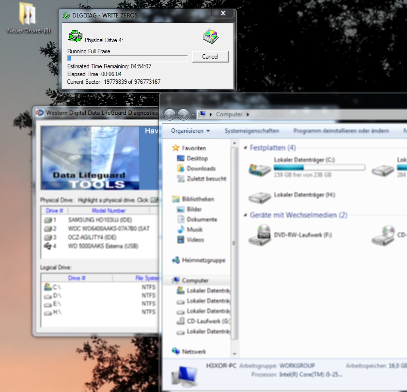Image resolution: width=407 pixels, height=392 pixels.
Task: Open the Organisieren menu
Action: [x=190, y=131]
